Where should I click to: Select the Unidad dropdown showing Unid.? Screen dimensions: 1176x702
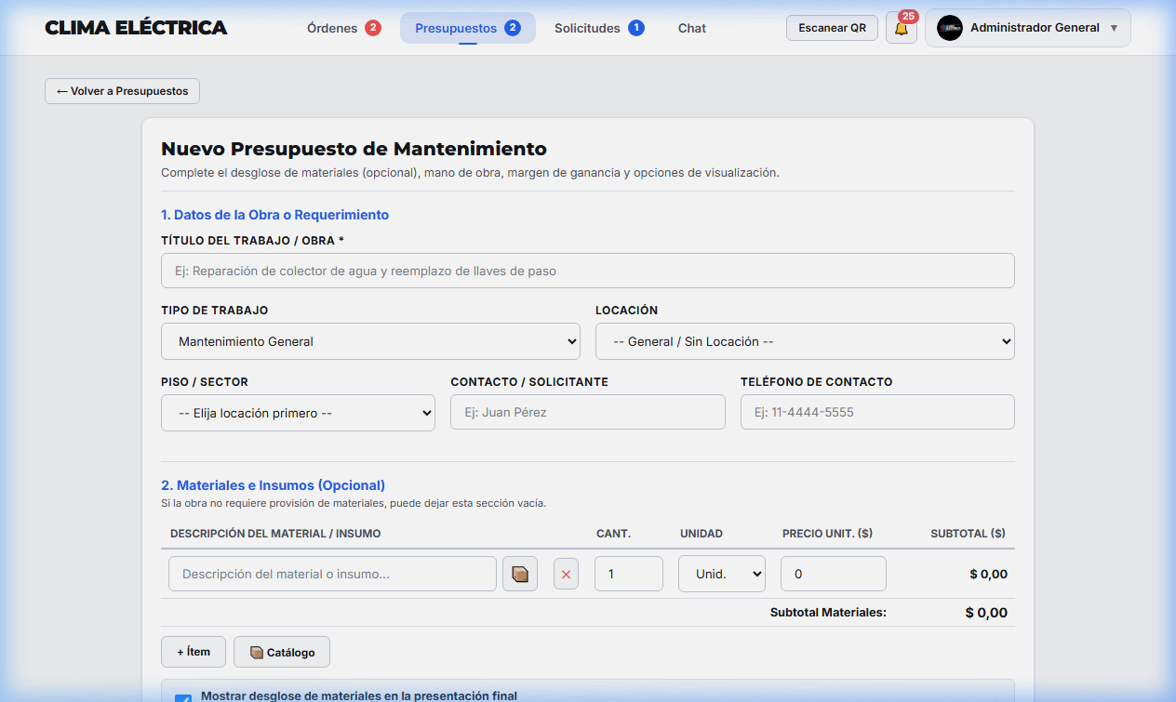pyautogui.click(x=722, y=574)
